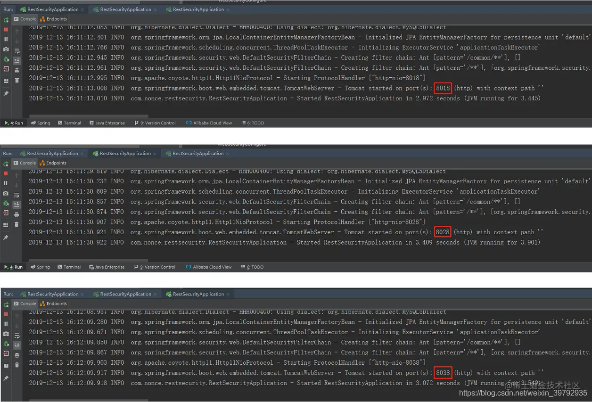Rerun the application in the port 8038 panel
The width and height of the screenshot is (592, 402).
(x=6, y=304)
